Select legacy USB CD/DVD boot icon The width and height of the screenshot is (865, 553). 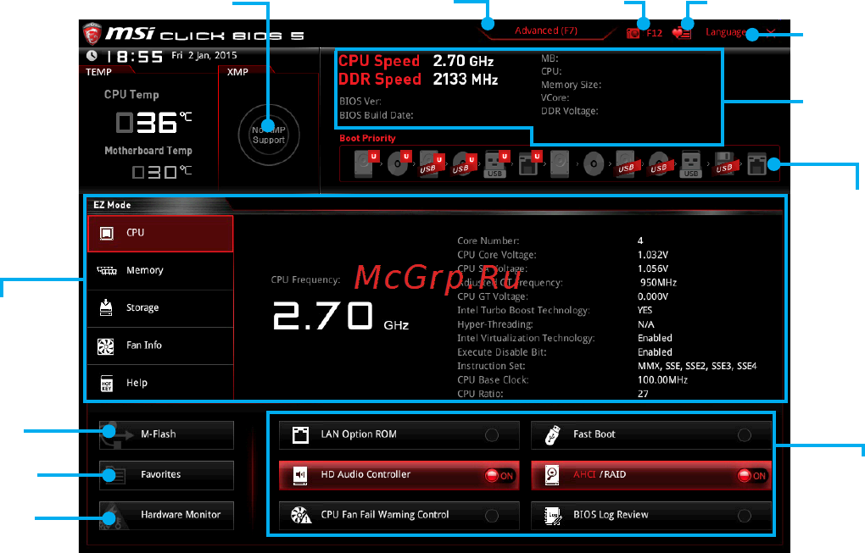[x=659, y=163]
